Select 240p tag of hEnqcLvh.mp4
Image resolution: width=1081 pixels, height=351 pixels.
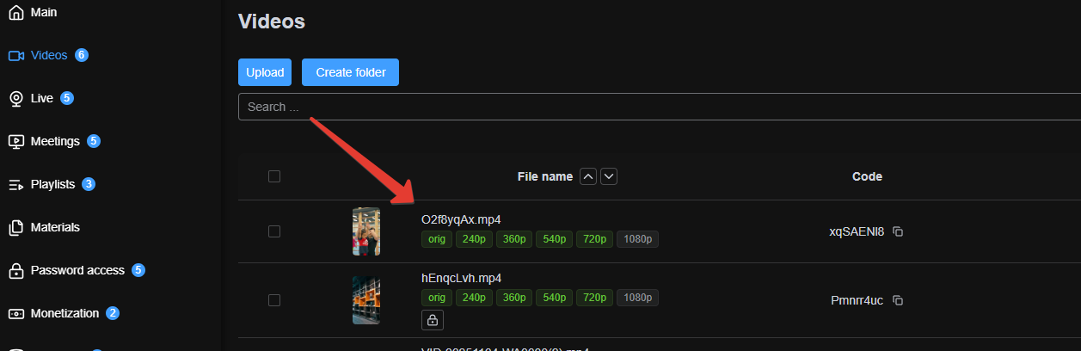point(474,298)
